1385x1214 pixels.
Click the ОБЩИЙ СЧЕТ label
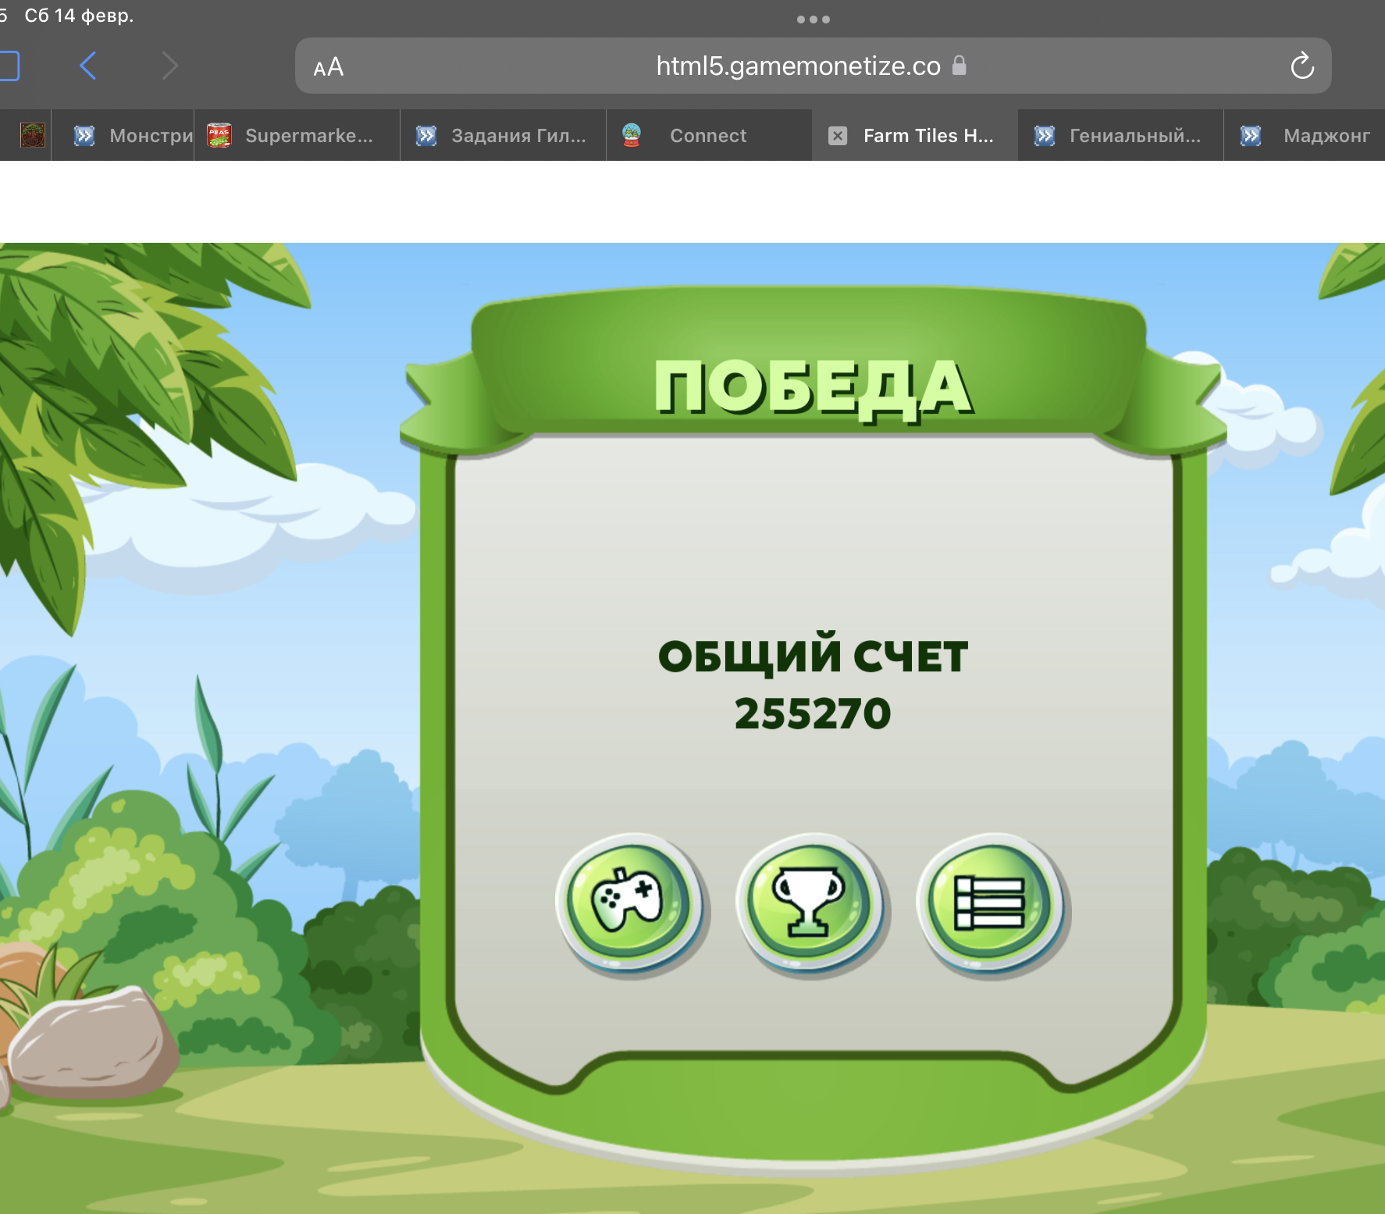(813, 654)
